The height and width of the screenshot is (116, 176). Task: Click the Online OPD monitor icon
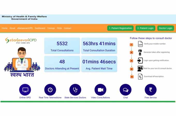pyautogui.click(x=25, y=90)
